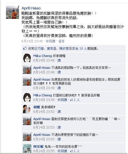The width and height of the screenshot is (128, 154).
Task: Open April Hsiao's main post profile picture
Action: 13,12
